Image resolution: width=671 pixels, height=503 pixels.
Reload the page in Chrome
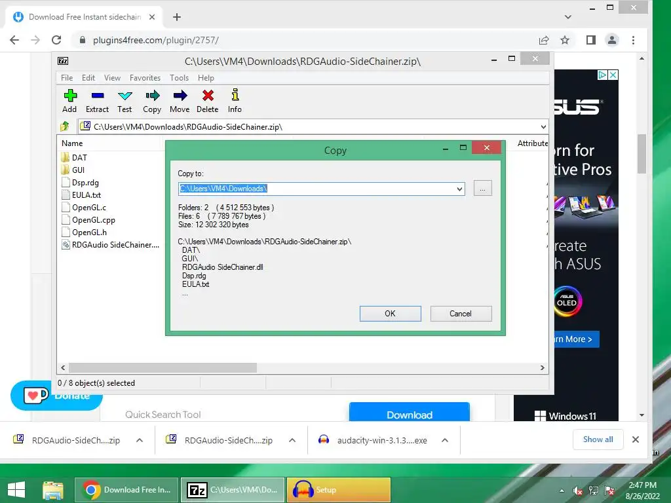coord(56,40)
